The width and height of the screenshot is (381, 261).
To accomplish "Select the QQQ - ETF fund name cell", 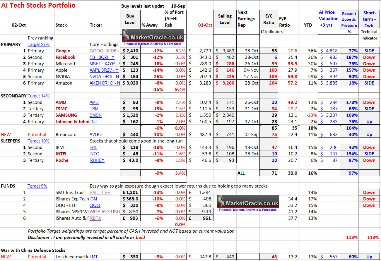I will coord(66,205).
